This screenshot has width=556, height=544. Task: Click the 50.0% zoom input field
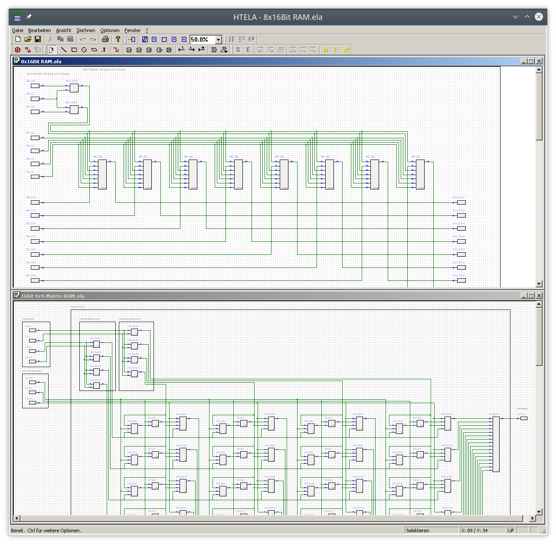[x=203, y=39]
